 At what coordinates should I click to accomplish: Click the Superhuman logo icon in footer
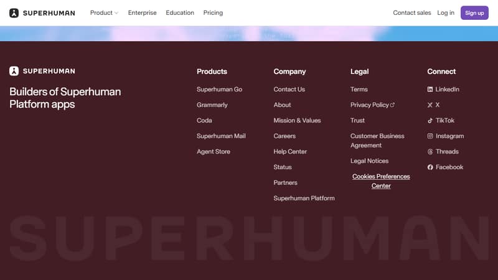click(14, 71)
